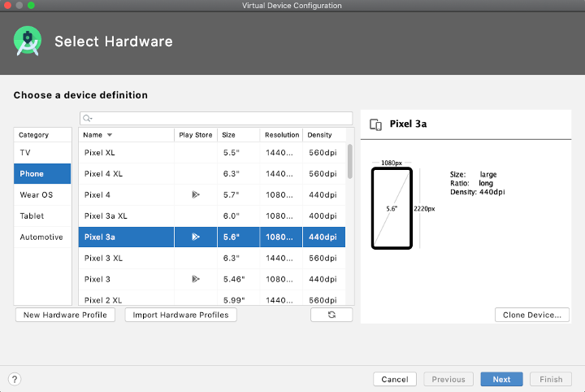Click the Play Store icon in Pixel 4 row
This screenshot has width=585, height=392.
tap(196, 194)
